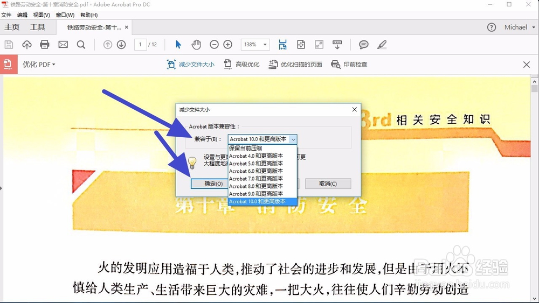
Task: Click the fit one full page icon
Action: coord(301,45)
